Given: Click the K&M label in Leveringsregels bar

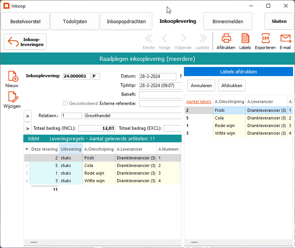Looking at the screenshot, I should pyautogui.click(x=34, y=139).
